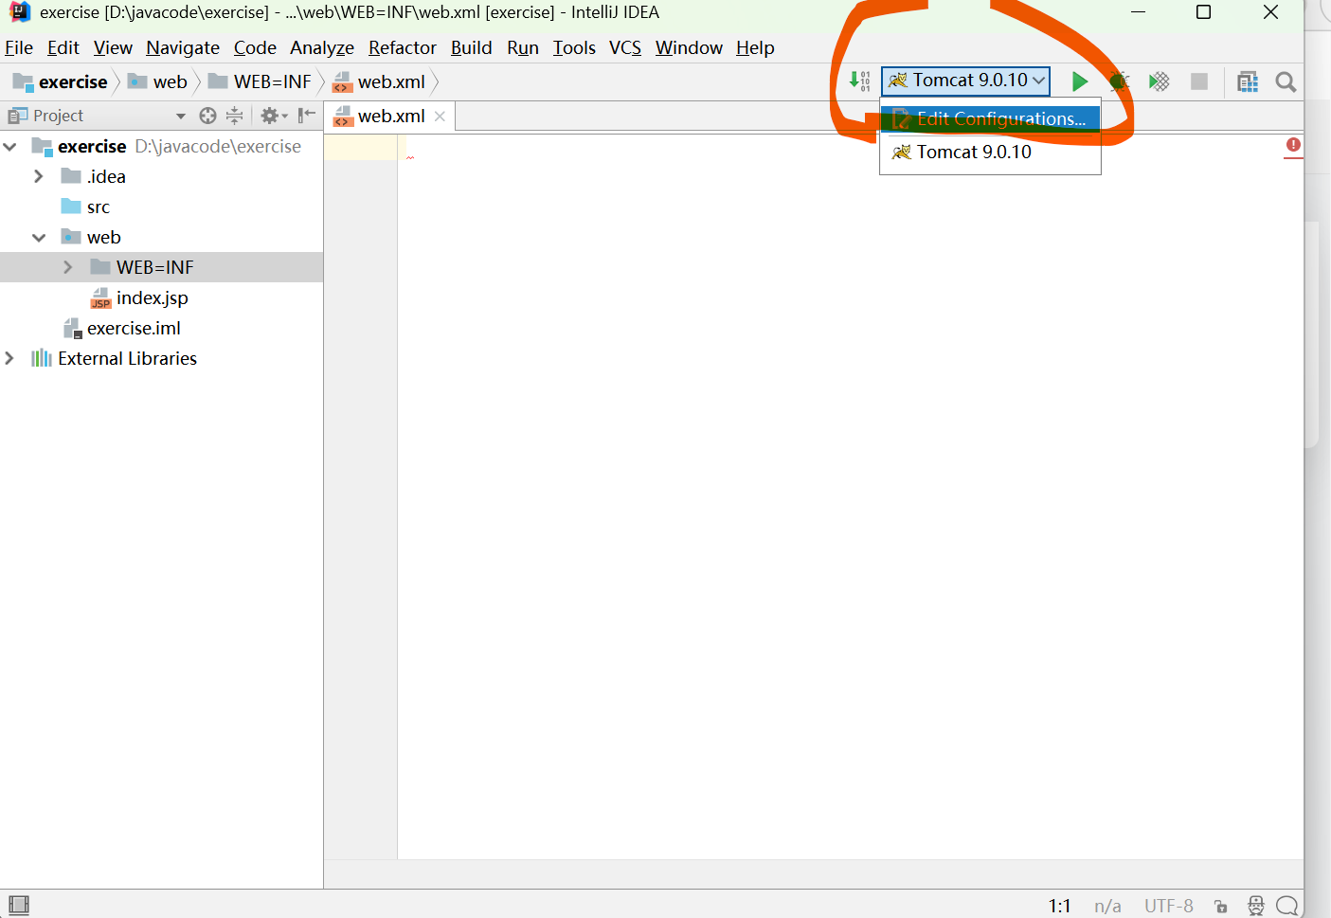Click WEB=INF breadcrumb in navigation bar
The width and height of the screenshot is (1331, 918).
point(260,81)
